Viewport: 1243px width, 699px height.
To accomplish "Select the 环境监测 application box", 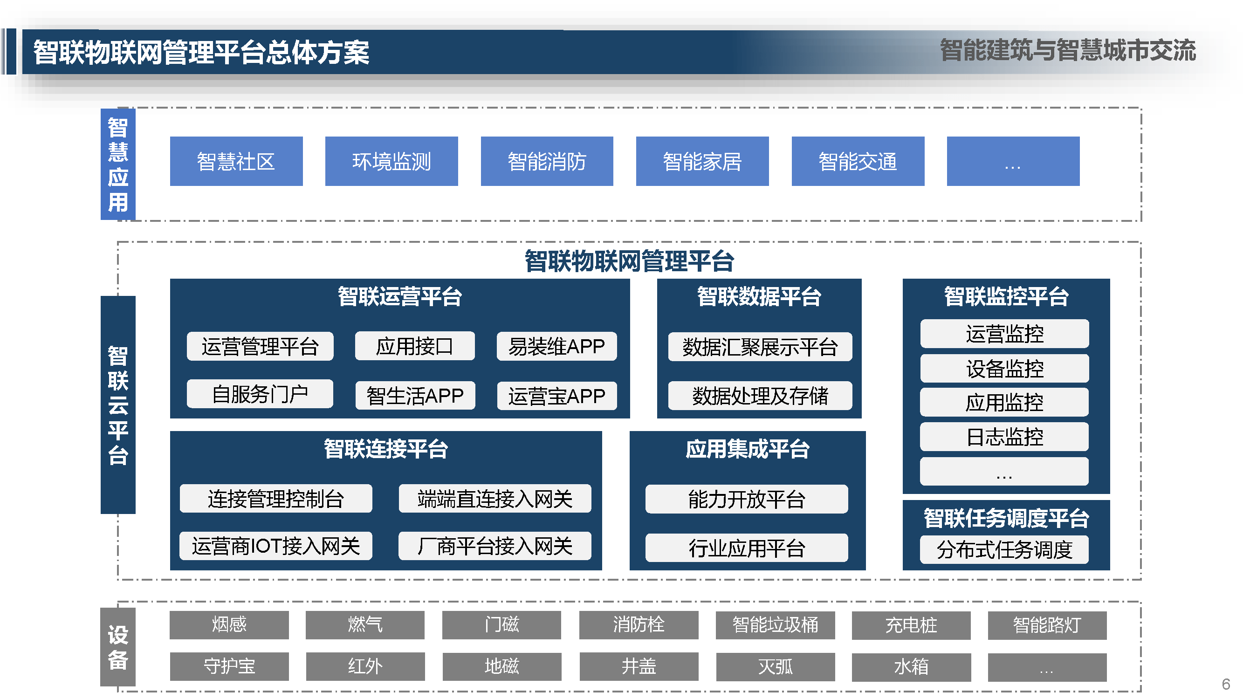I will point(391,161).
